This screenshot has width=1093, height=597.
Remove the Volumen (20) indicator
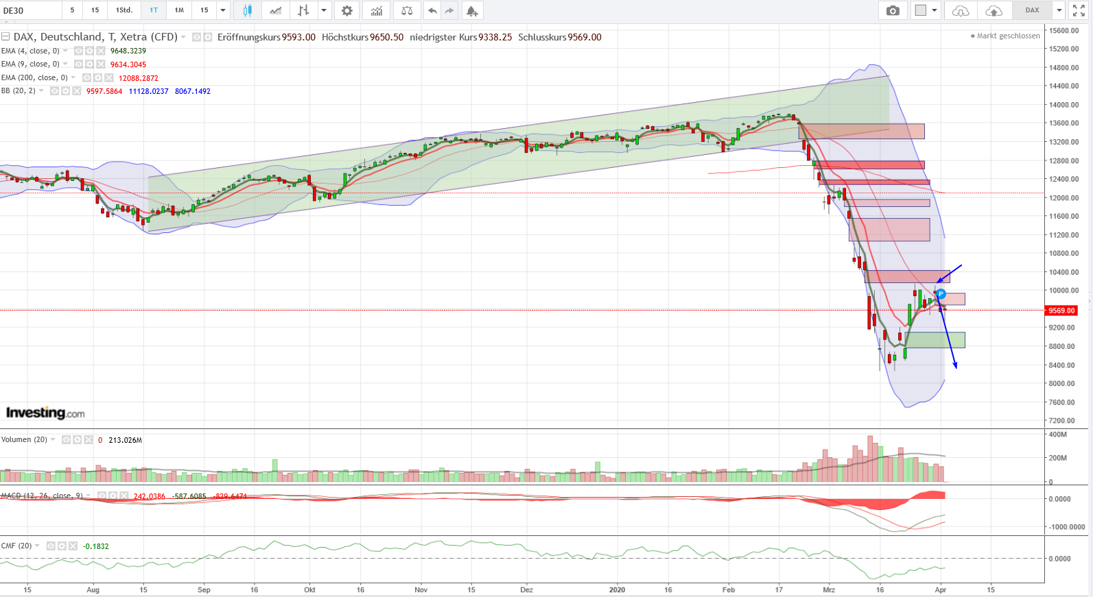(x=88, y=439)
